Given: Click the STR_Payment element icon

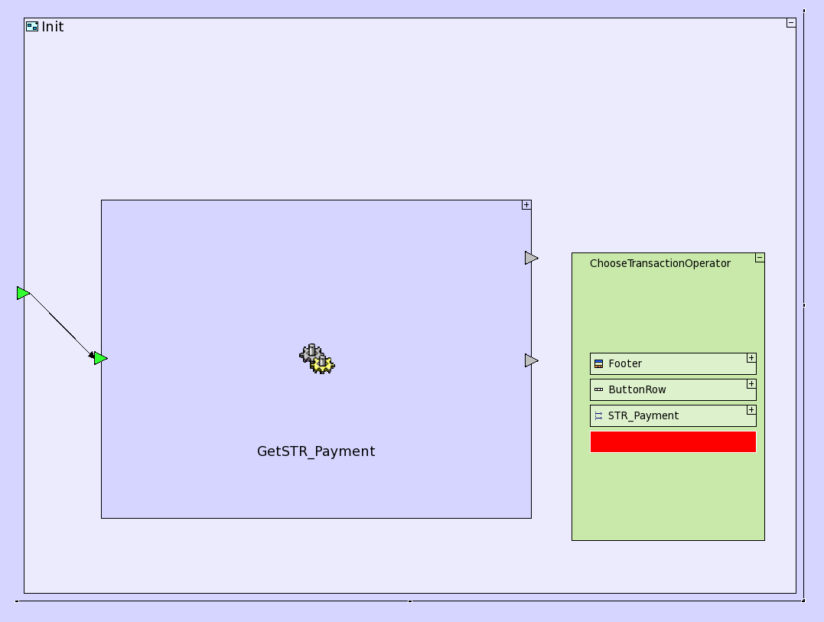Looking at the screenshot, I should click(x=598, y=416).
